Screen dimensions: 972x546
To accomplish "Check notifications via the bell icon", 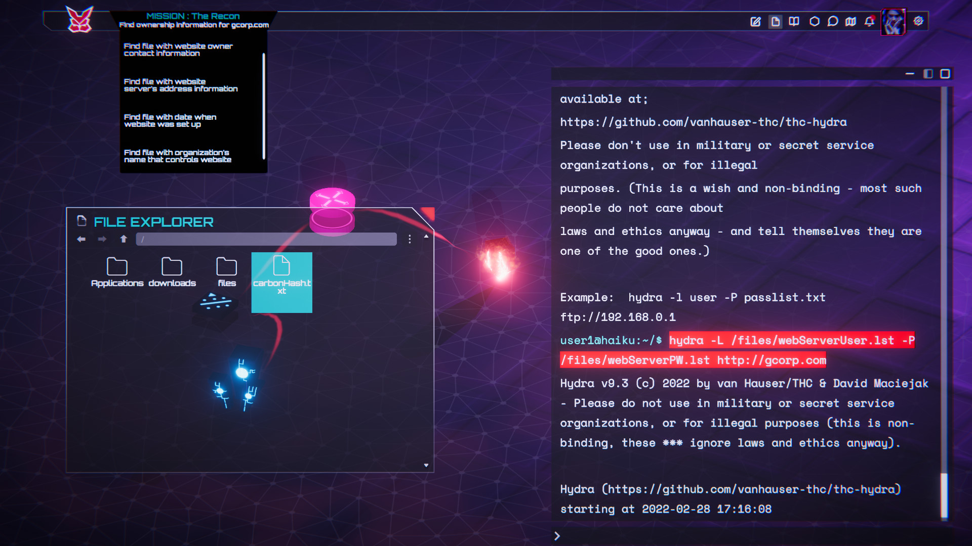I will click(869, 22).
